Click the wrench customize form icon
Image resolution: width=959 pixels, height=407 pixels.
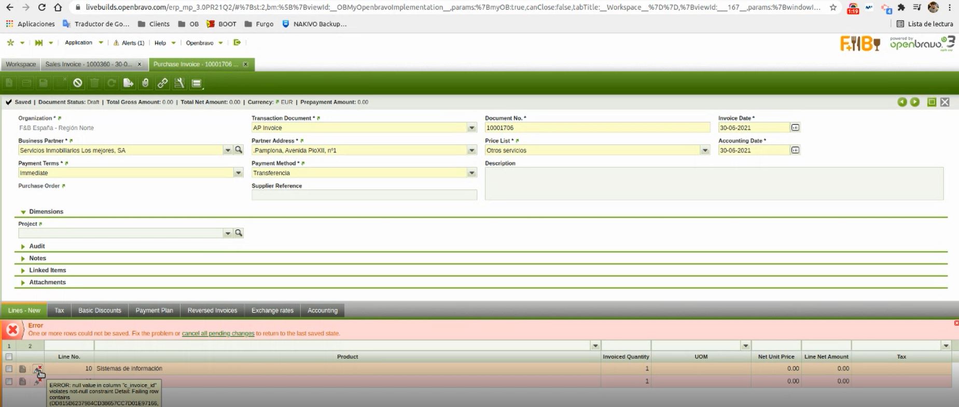pos(179,83)
